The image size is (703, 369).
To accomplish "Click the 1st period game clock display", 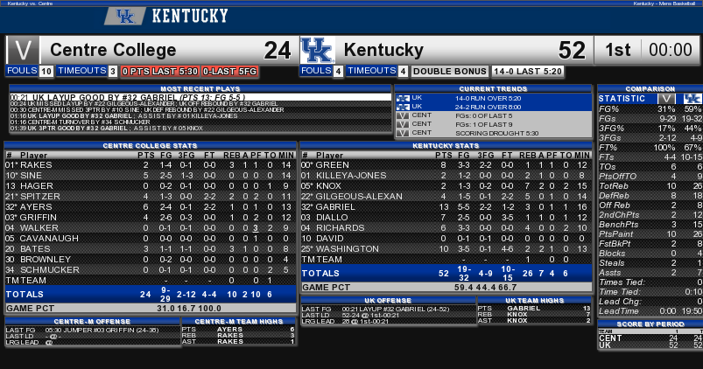I will pyautogui.click(x=649, y=50).
